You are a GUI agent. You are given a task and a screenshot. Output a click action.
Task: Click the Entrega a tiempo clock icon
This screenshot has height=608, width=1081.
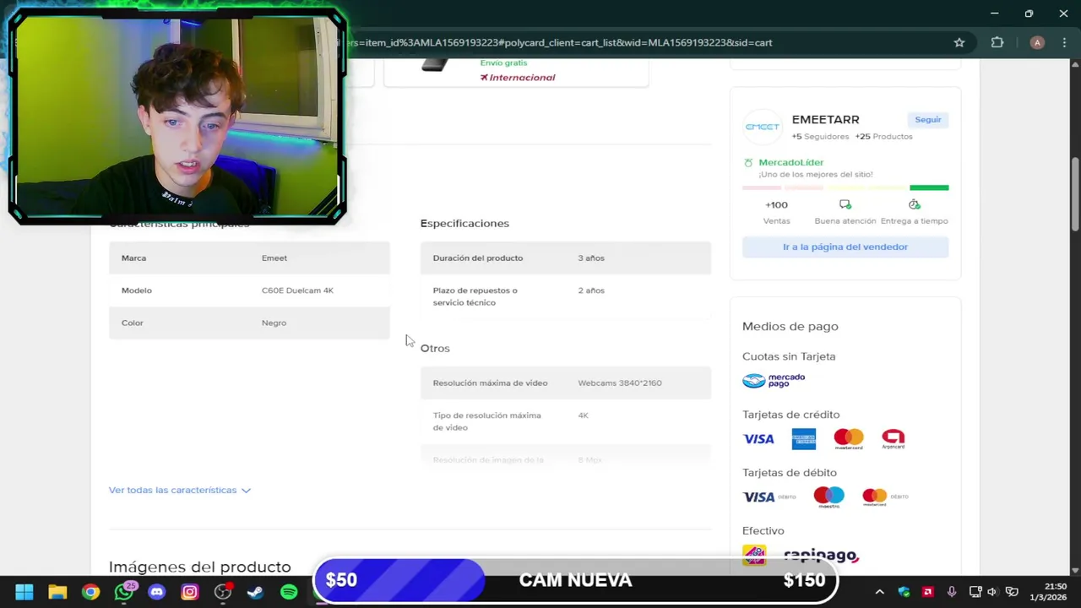[914, 204]
